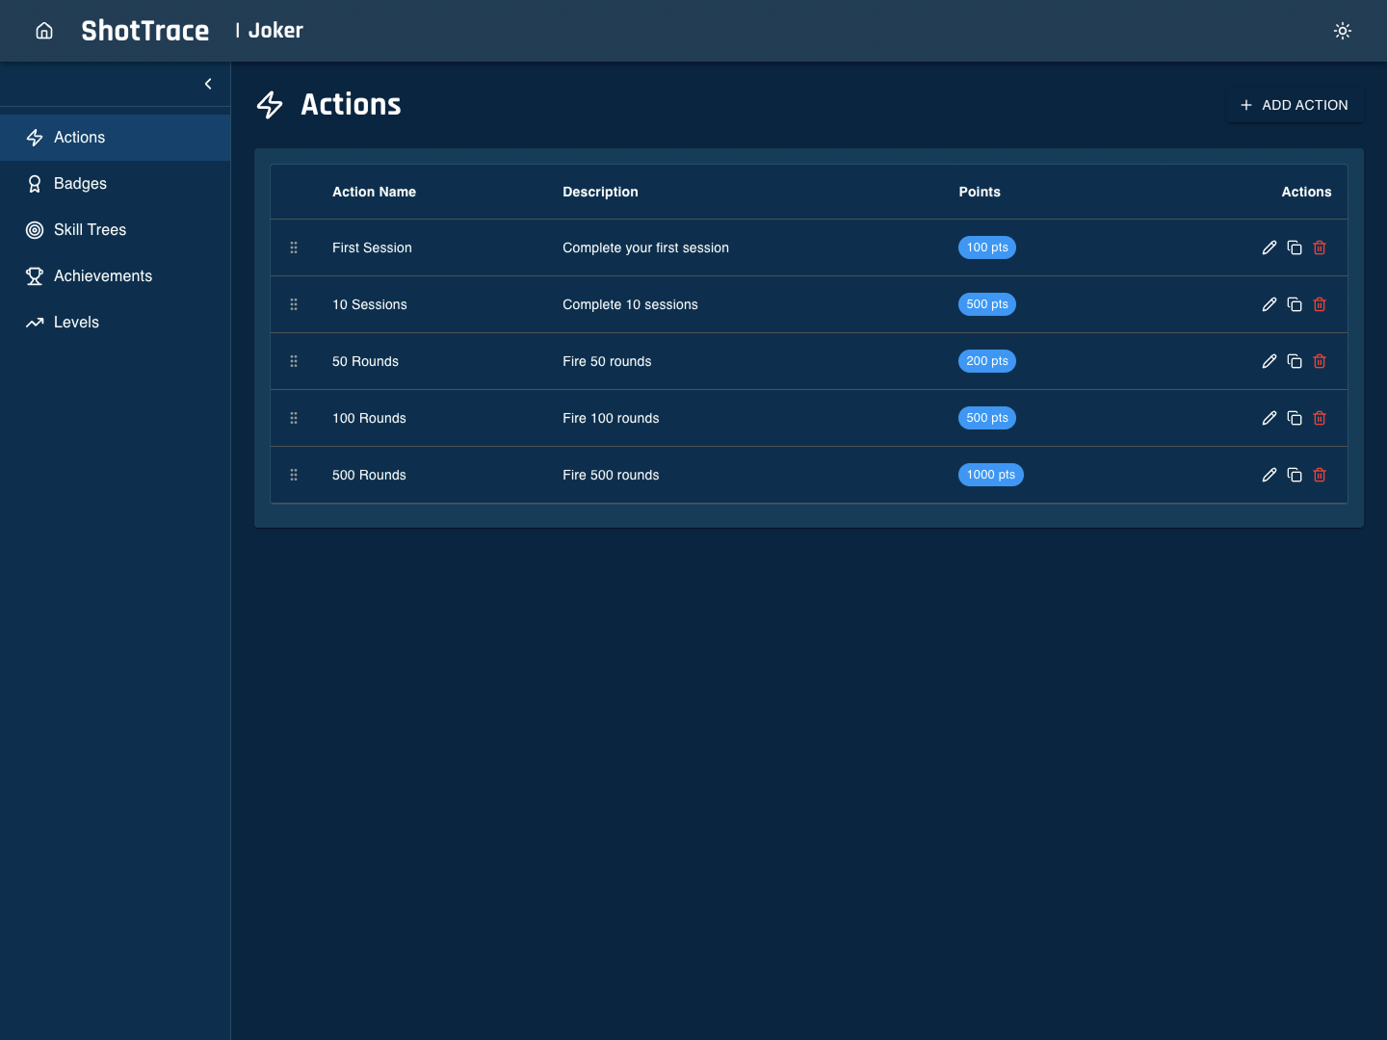Open Actions in the sidebar
The height and width of the screenshot is (1040, 1387).
click(x=115, y=138)
